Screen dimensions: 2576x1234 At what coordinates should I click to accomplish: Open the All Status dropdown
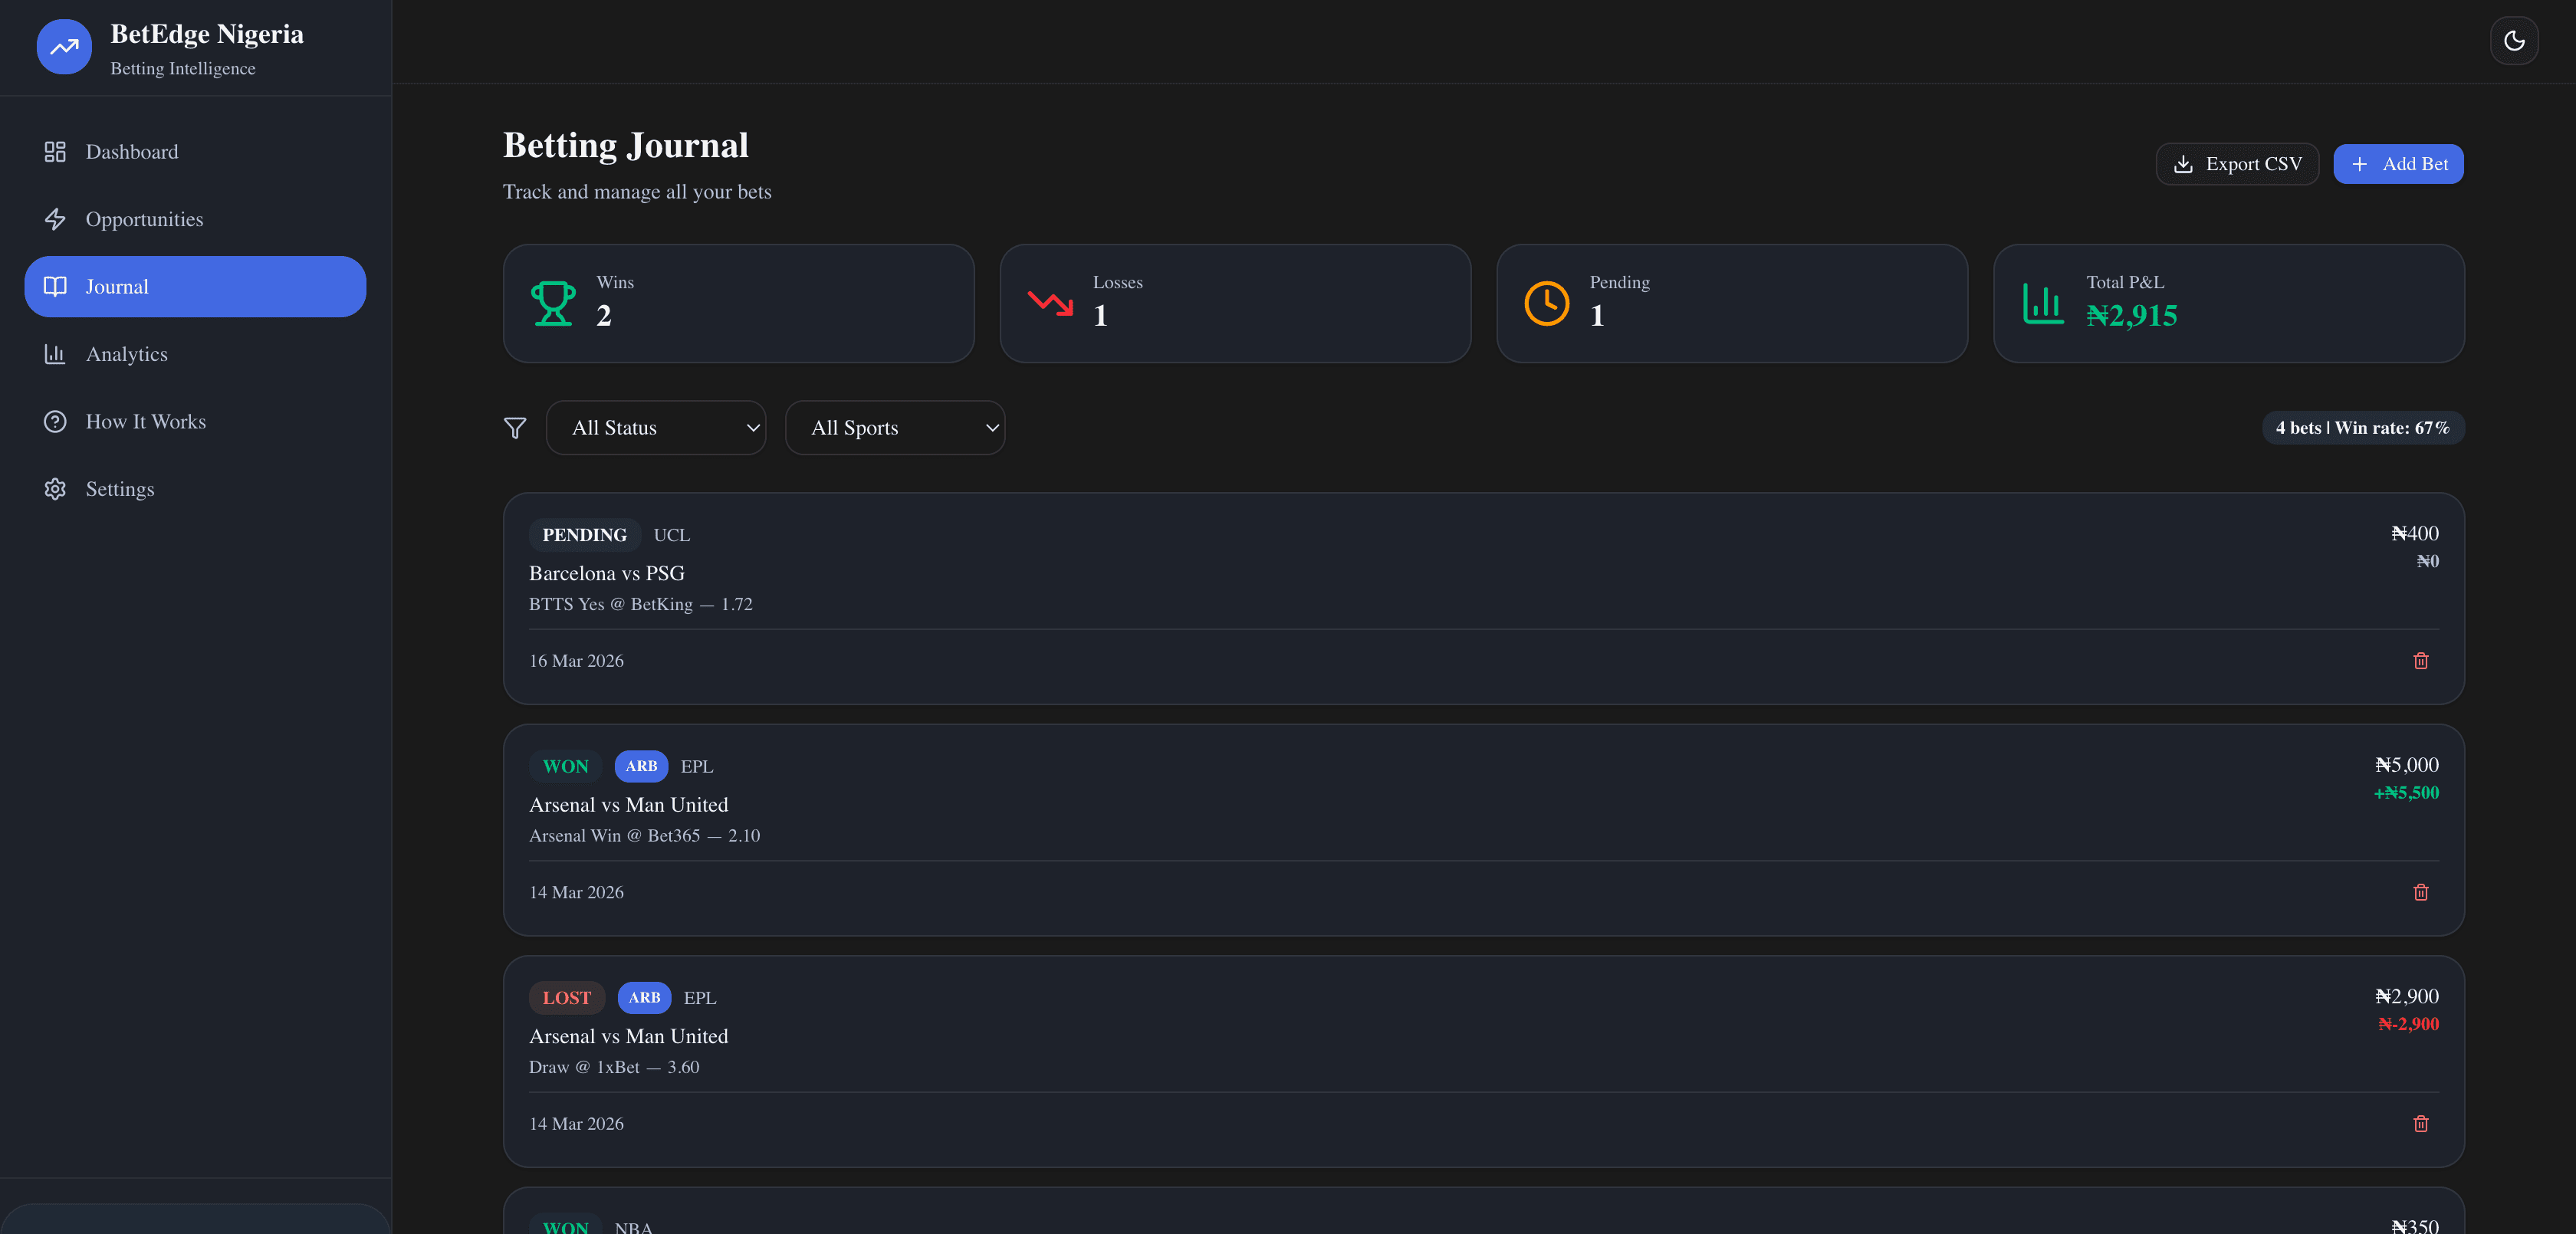(656, 428)
